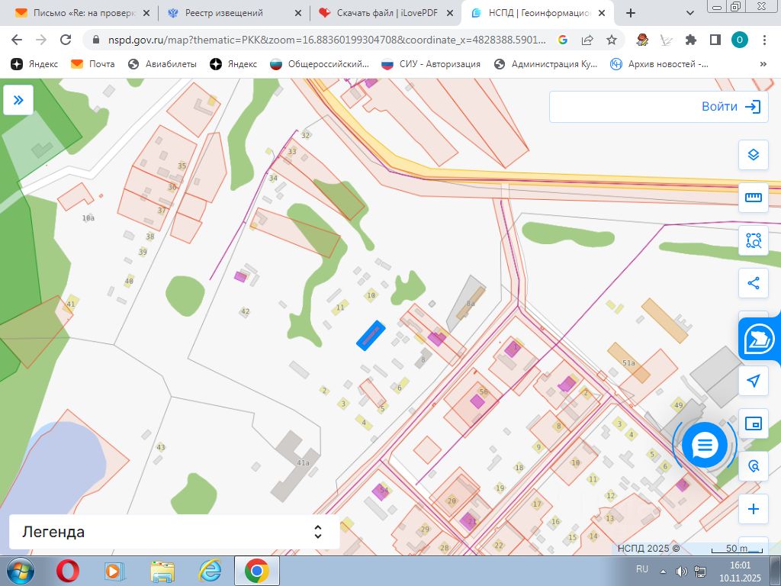Viewport: 781px width, 586px height.
Task: Click building label 51а on map
Action: 629,363
